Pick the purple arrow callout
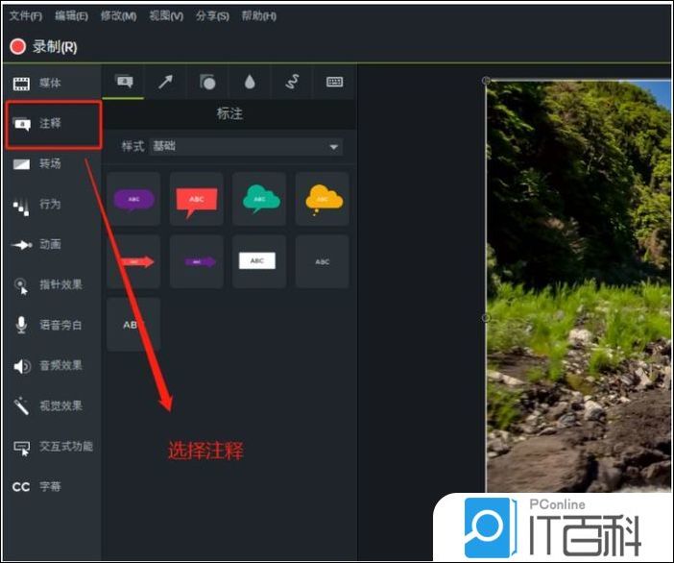The width and height of the screenshot is (674, 563). pos(197,261)
